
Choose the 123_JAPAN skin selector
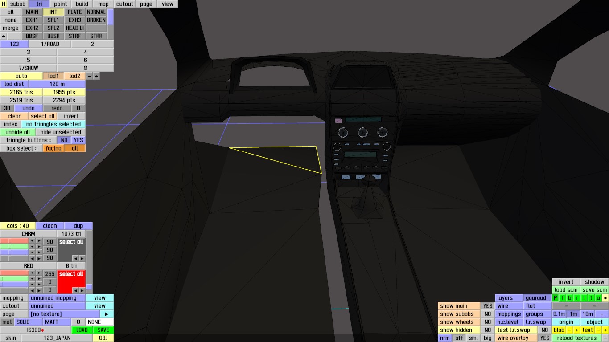point(57,338)
